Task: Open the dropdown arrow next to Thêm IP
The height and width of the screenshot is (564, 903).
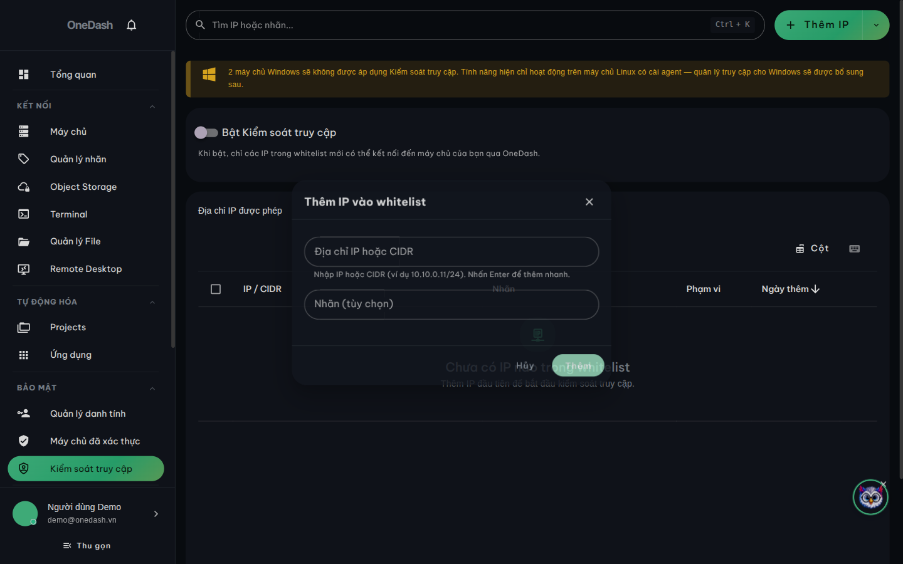Action: coord(876,25)
